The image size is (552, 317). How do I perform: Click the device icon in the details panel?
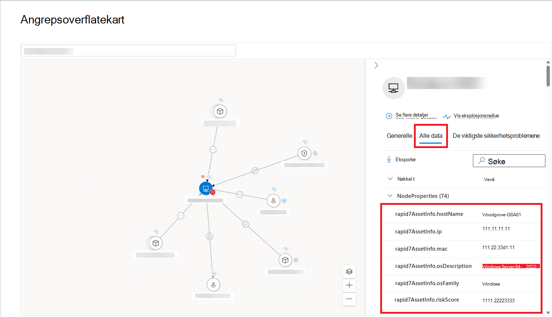(x=394, y=88)
